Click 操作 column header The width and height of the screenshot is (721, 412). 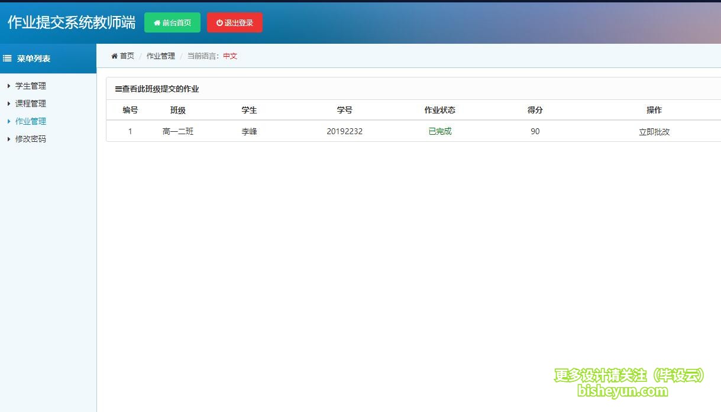[x=654, y=110]
